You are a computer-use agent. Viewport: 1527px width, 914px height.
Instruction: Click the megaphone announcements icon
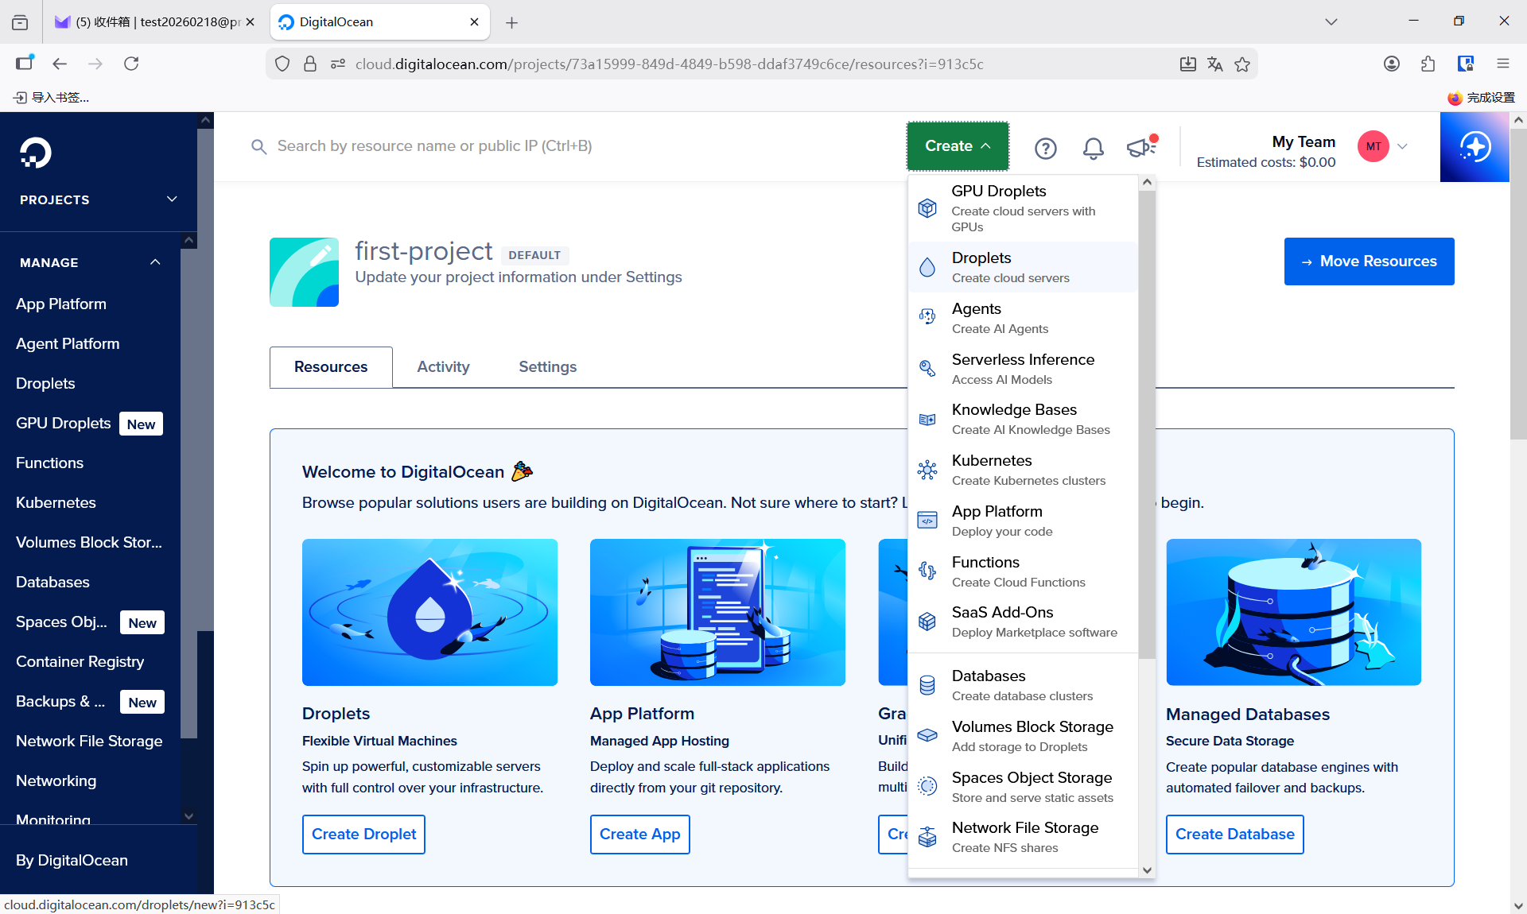(x=1140, y=147)
